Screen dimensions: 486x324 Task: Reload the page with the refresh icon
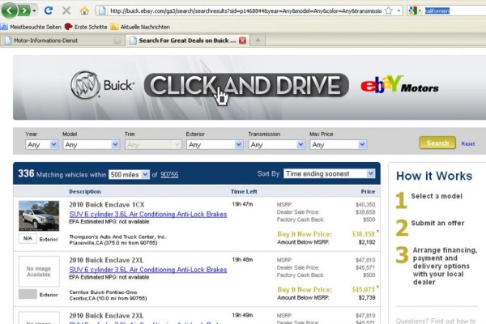click(x=49, y=11)
